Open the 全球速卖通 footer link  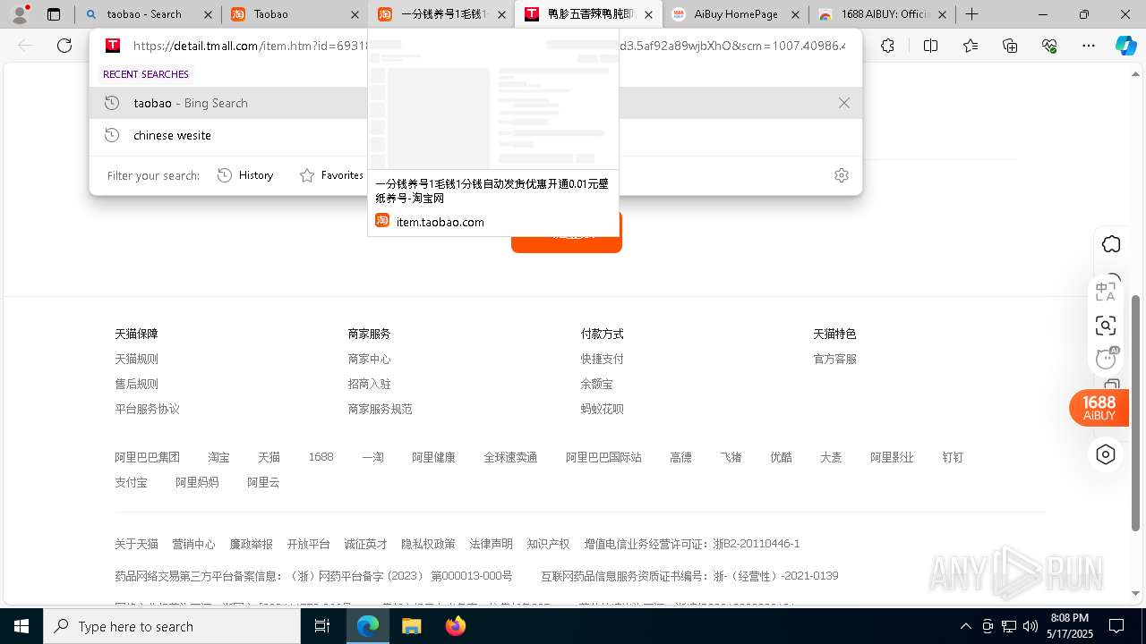pyautogui.click(x=510, y=457)
